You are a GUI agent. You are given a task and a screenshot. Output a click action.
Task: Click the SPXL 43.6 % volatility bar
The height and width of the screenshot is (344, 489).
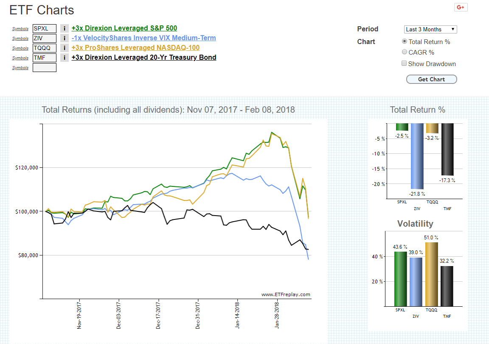400,279
